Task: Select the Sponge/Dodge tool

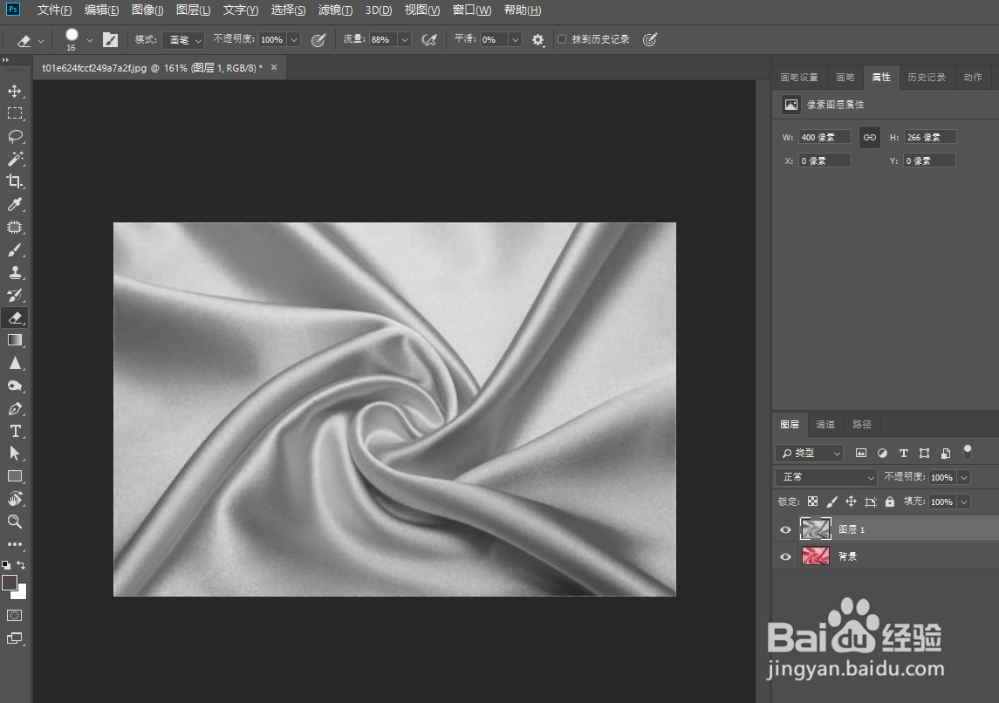Action: pos(15,386)
